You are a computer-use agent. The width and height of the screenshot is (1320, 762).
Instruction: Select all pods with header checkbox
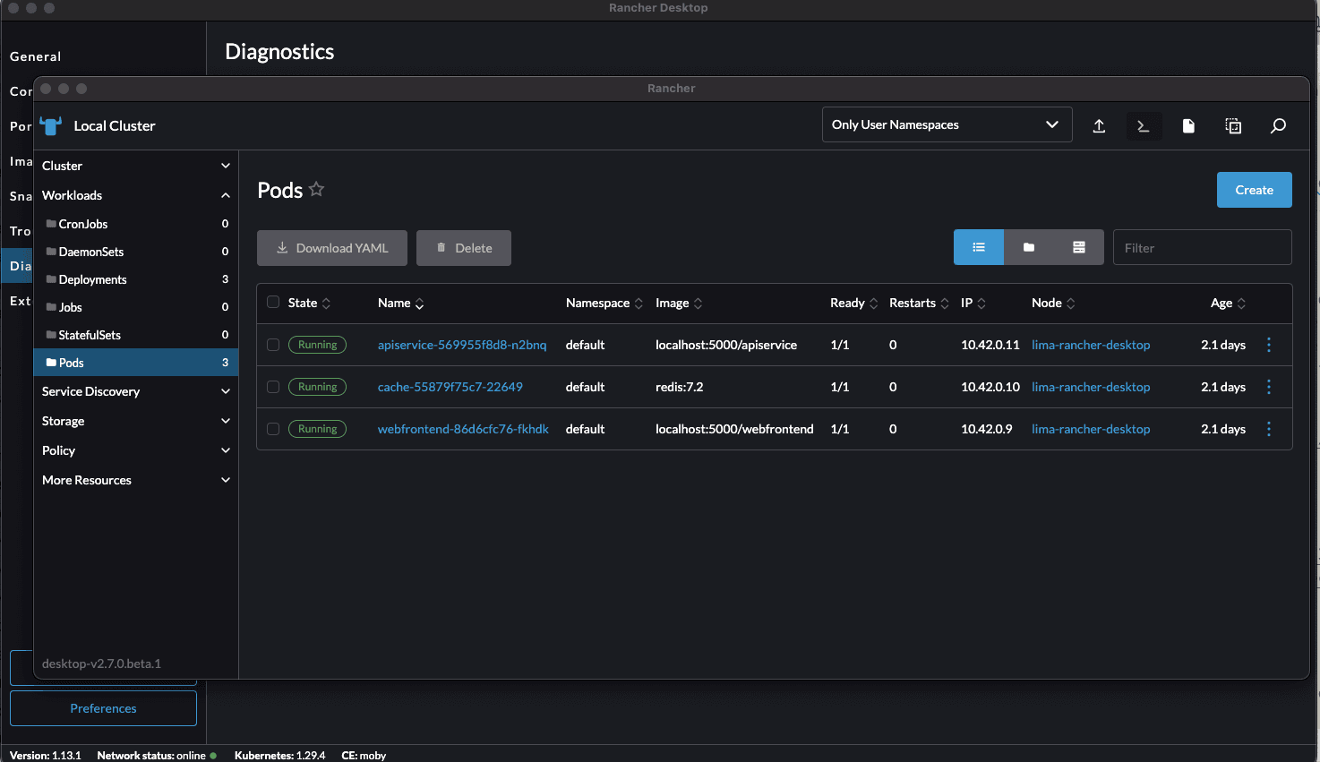[x=273, y=302]
